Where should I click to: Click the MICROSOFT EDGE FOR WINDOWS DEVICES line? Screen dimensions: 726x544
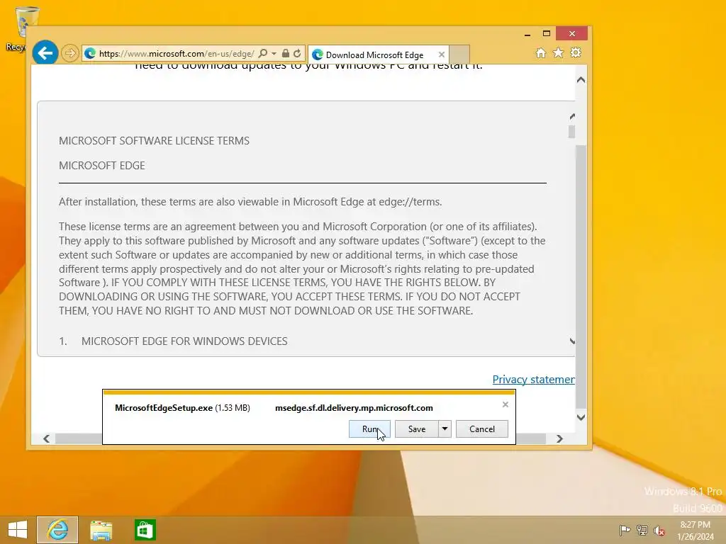tap(184, 341)
